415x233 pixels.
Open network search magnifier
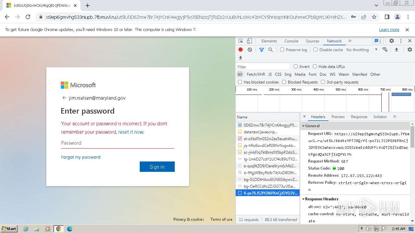[271, 50]
